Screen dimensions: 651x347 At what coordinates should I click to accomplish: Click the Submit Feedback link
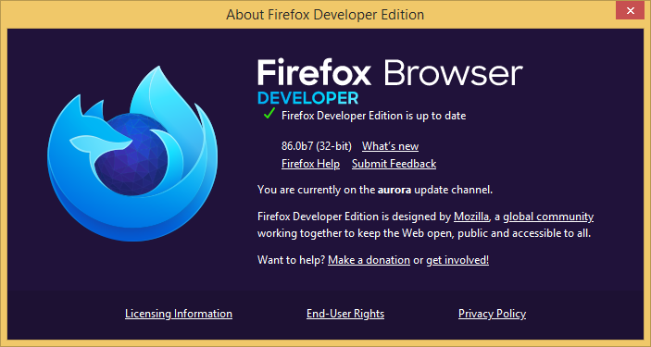(394, 164)
